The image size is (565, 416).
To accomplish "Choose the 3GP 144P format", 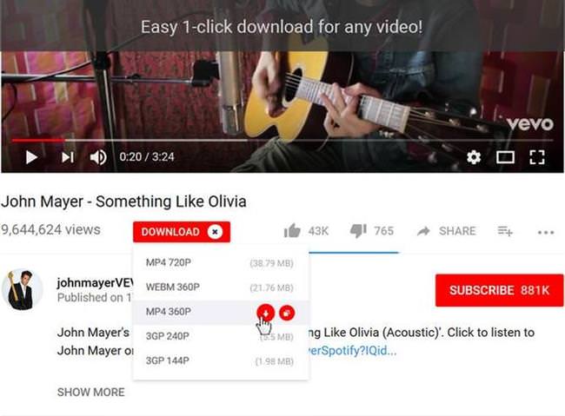I will (221, 361).
